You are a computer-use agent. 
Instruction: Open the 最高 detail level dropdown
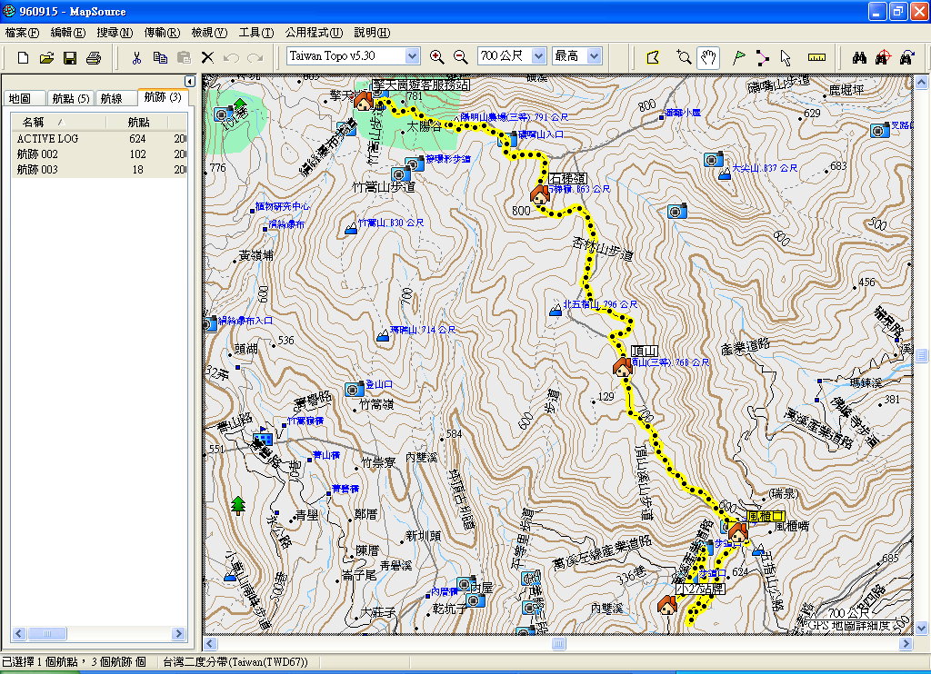(595, 55)
